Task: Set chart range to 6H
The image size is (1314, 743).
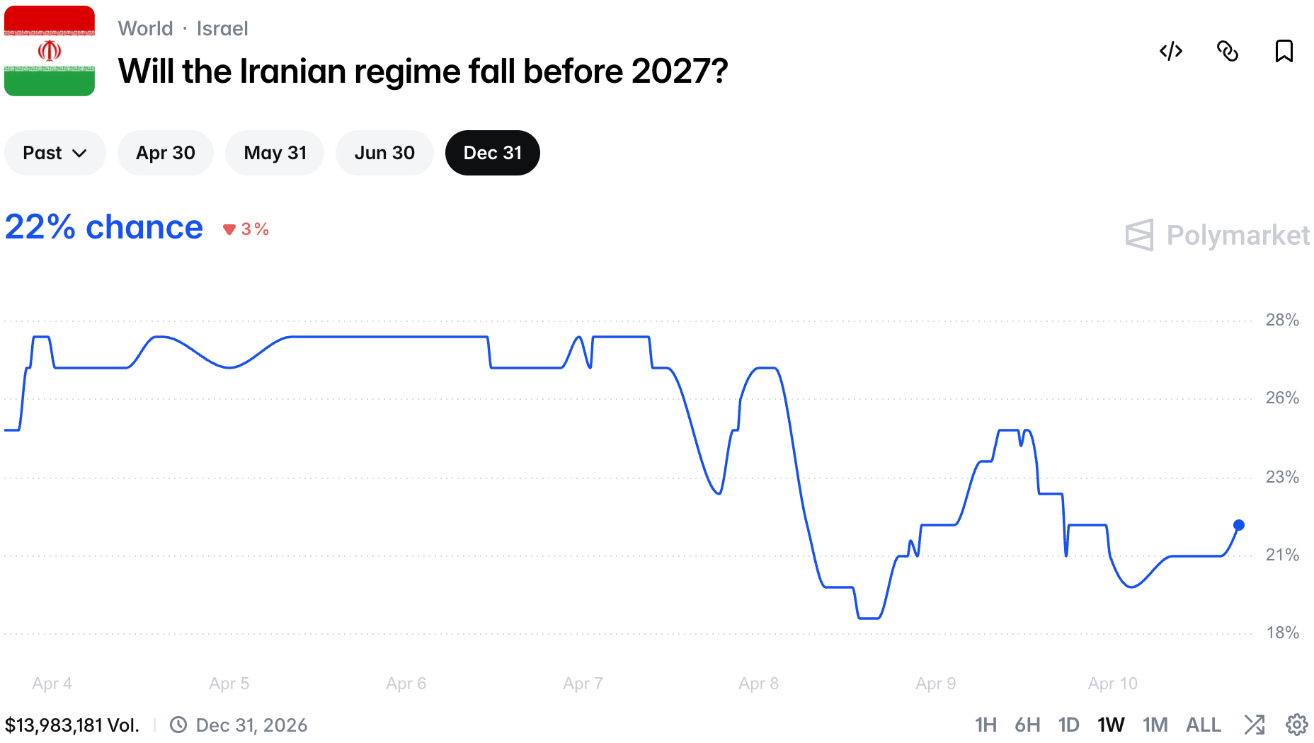Action: (x=1027, y=725)
